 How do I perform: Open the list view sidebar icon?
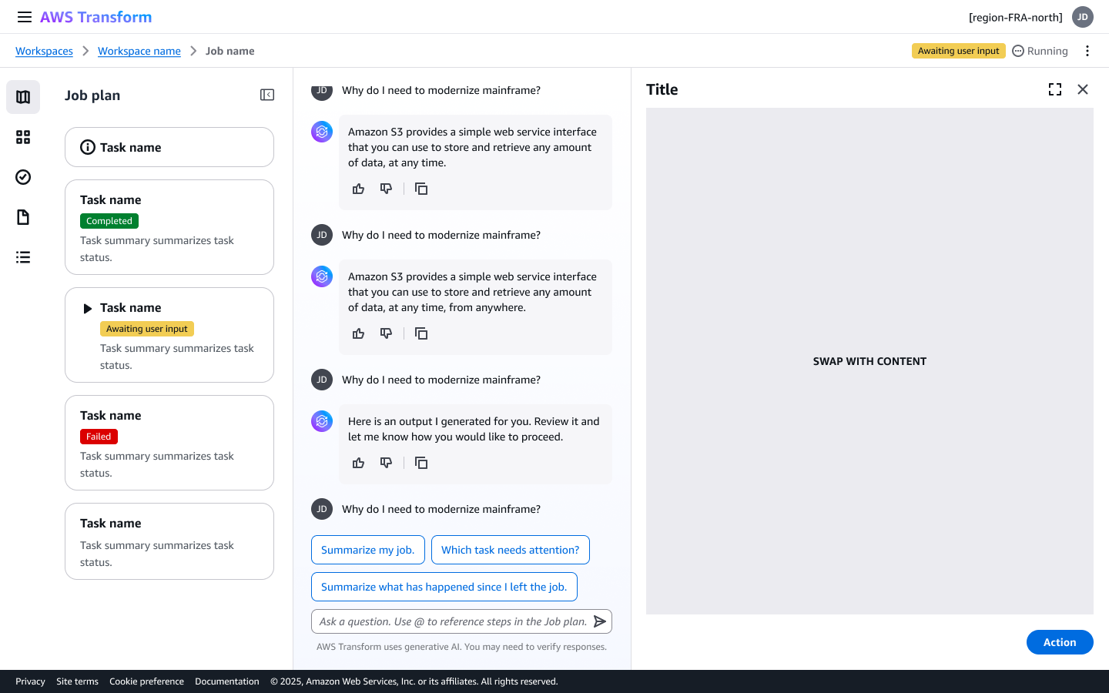click(23, 257)
